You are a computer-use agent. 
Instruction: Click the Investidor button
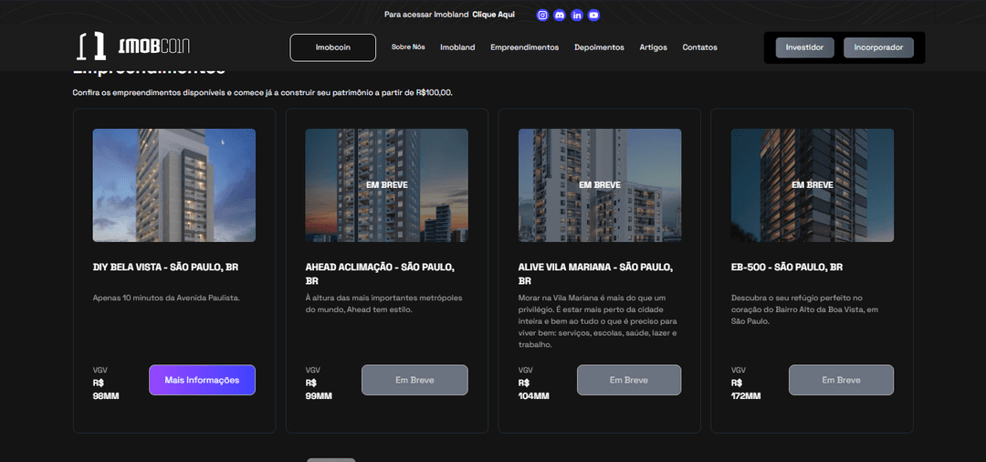coord(804,47)
